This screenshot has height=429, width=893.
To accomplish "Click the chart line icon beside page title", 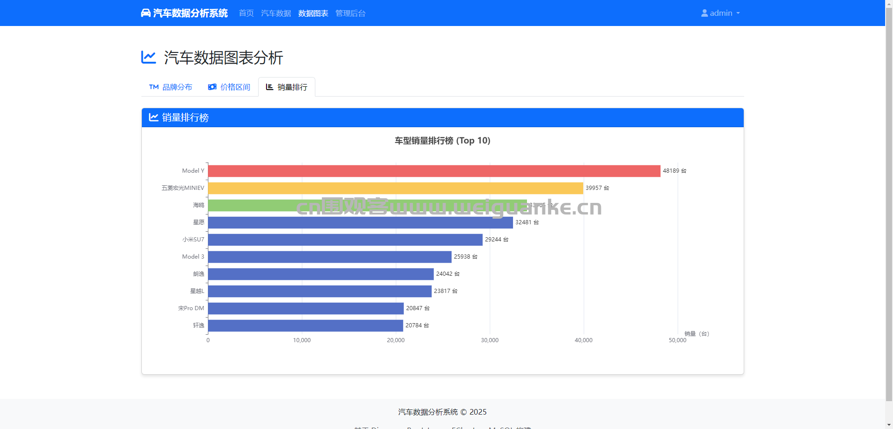I will click(x=148, y=57).
